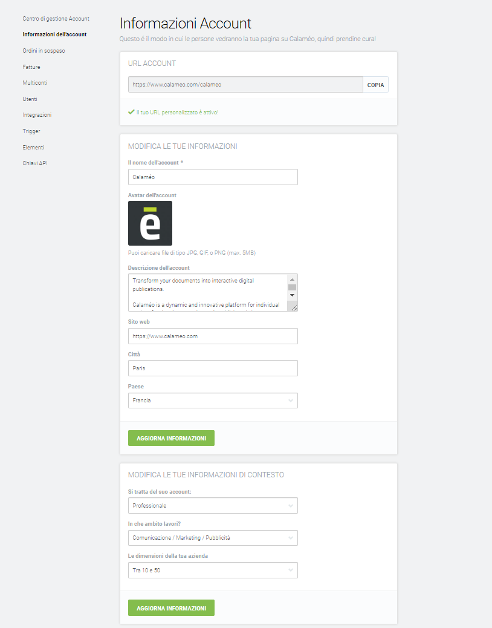Open the Fatture section

31,67
